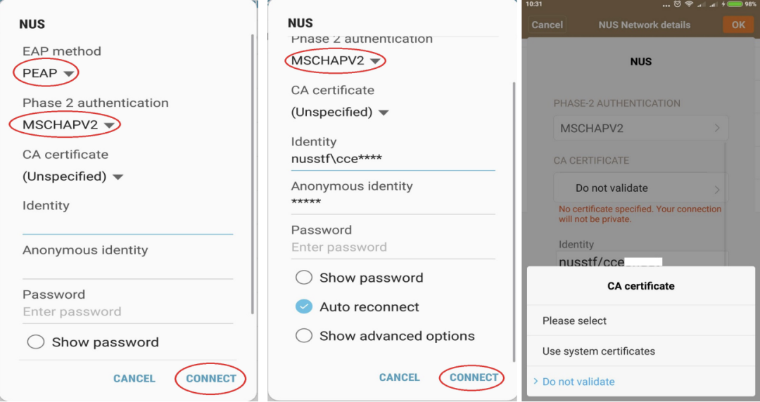The width and height of the screenshot is (760, 402).
Task: Expand the MSCHAPV2 dropdown below PEAP
Action: (x=68, y=125)
